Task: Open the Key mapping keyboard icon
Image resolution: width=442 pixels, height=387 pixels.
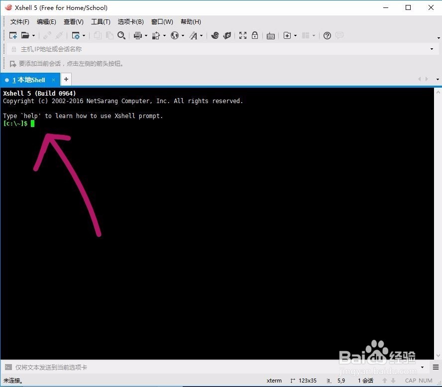Action: 271,36
